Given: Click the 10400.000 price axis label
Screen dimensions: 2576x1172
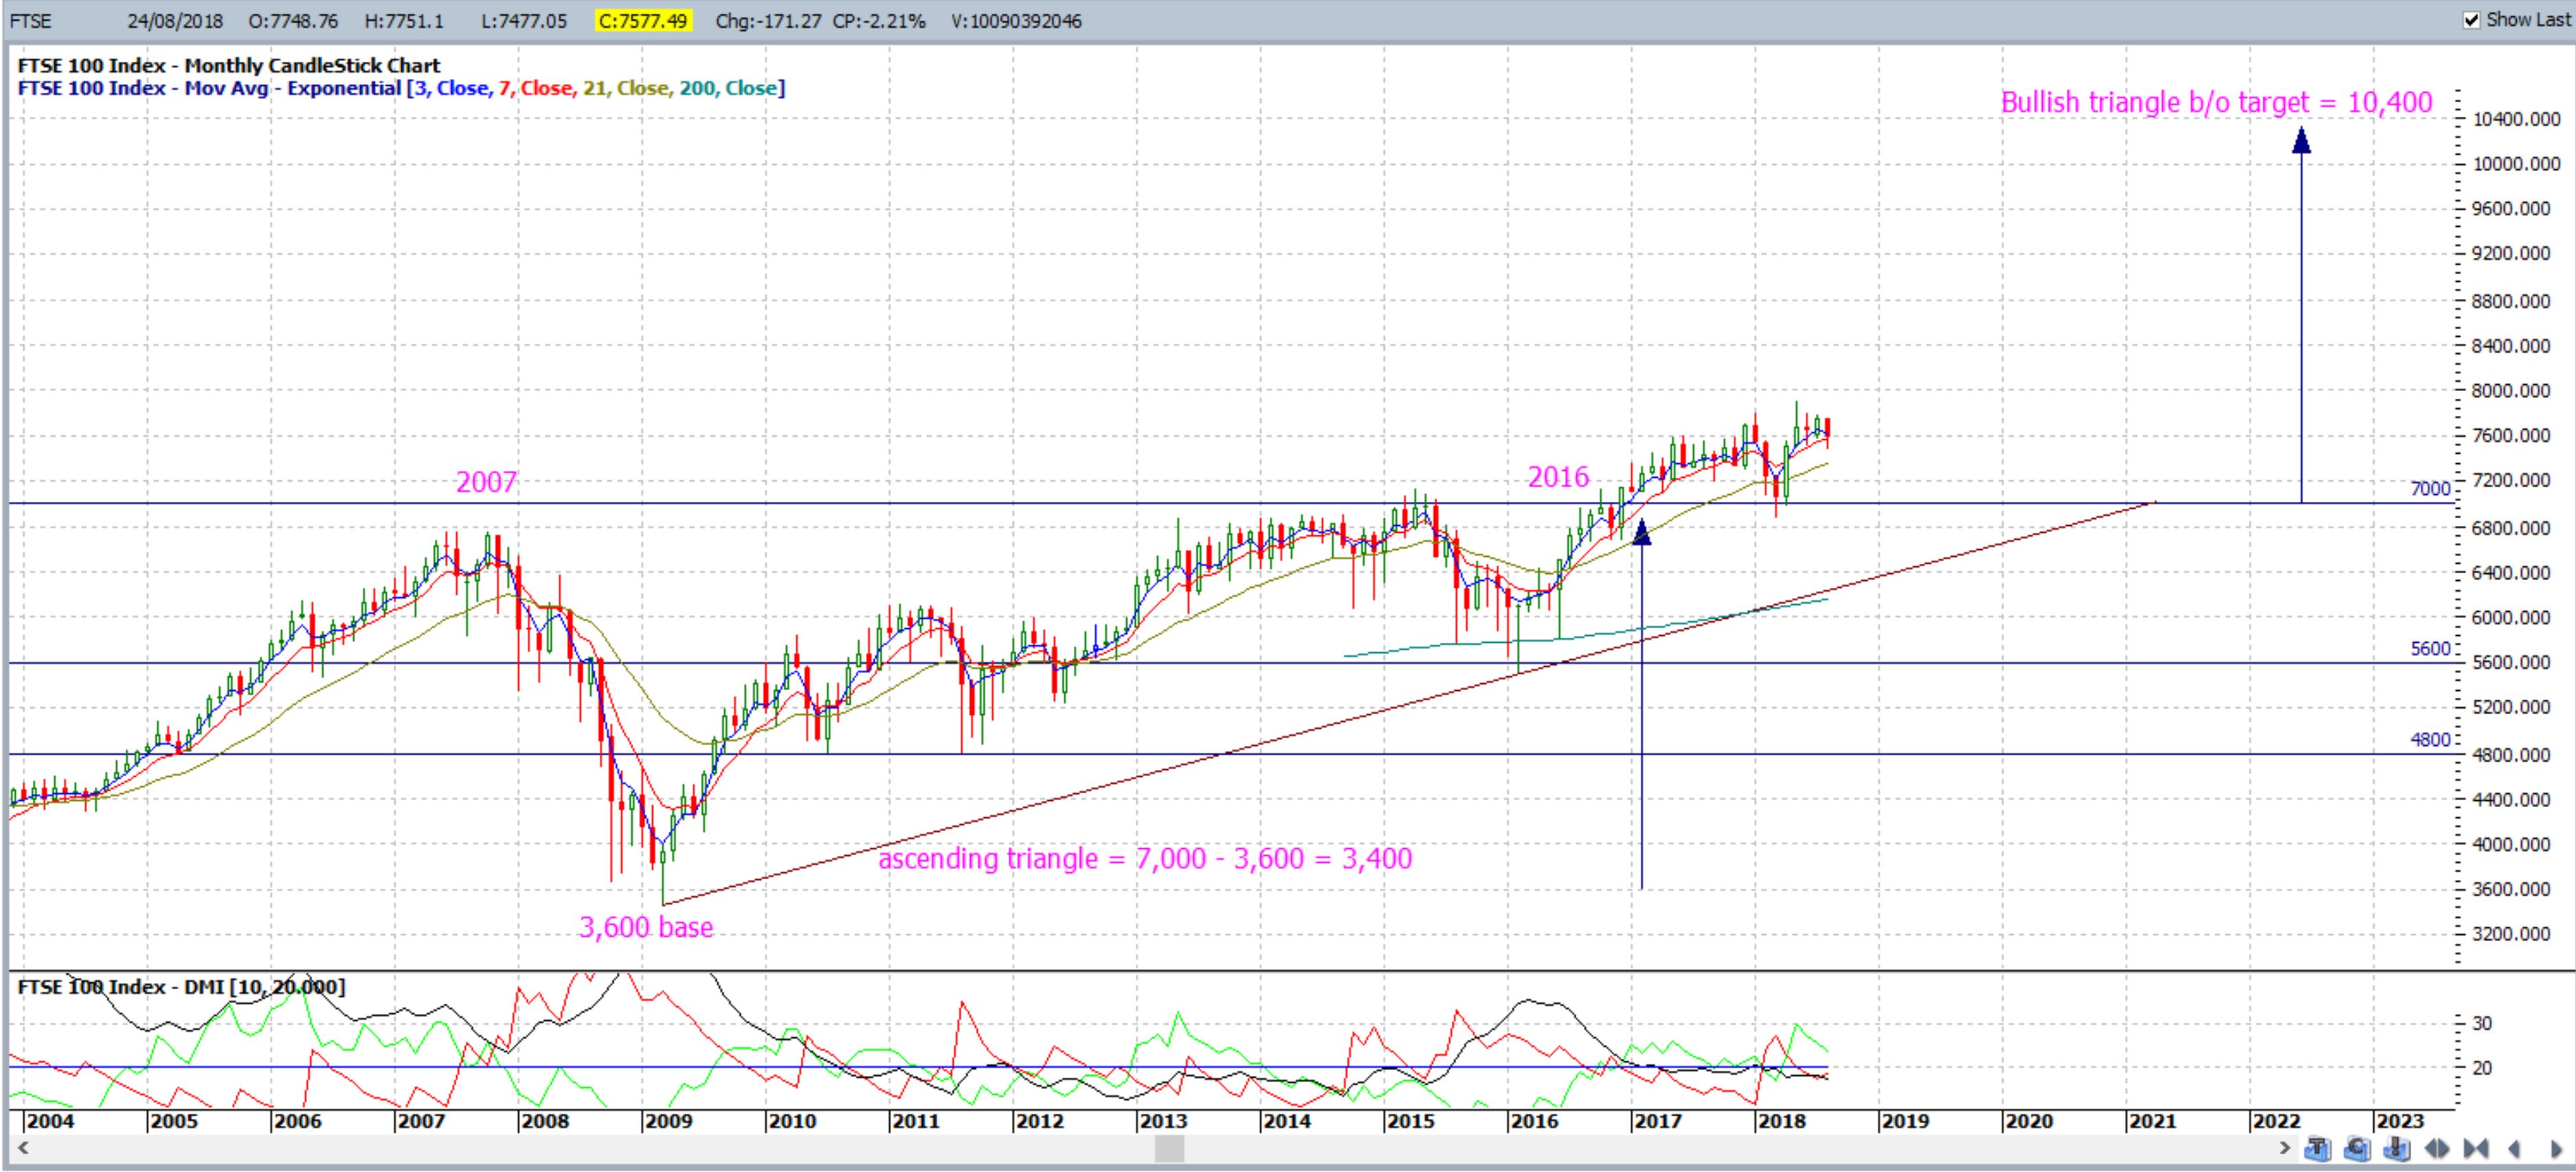Looking at the screenshot, I should click(x=2516, y=119).
